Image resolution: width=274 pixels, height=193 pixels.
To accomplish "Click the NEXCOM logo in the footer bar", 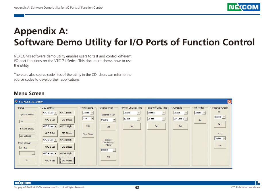I will pos(23,183).
